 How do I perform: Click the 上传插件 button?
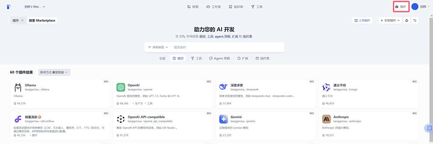(x=362, y=21)
